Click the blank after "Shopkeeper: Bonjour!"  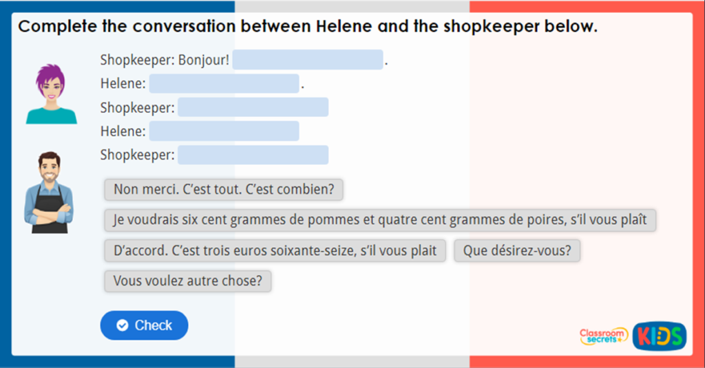(308, 60)
